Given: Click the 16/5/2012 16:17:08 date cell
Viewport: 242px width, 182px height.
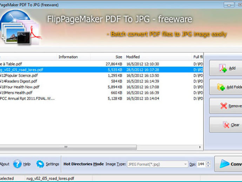Looking at the screenshot, I should (143, 87).
